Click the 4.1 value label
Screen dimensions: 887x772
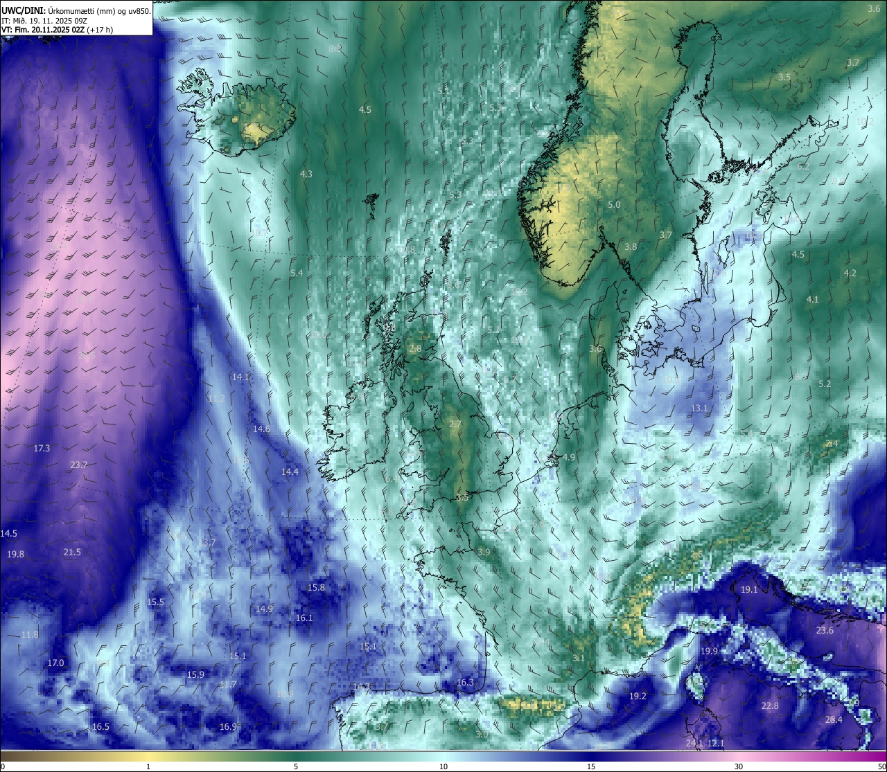click(x=813, y=299)
